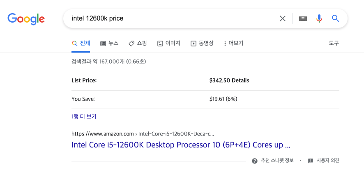Clear the search box with X icon
The height and width of the screenshot is (177, 364).
tap(283, 18)
